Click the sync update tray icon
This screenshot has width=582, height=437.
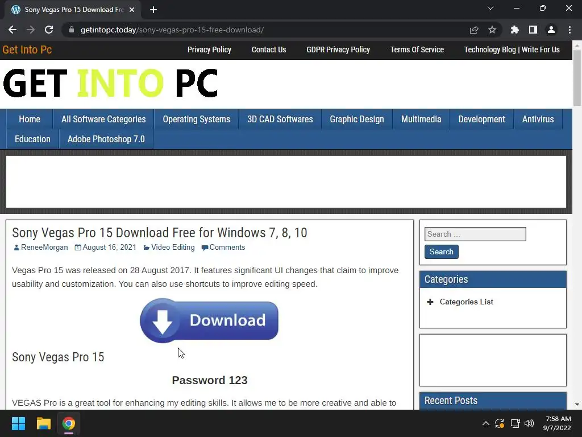(x=500, y=423)
